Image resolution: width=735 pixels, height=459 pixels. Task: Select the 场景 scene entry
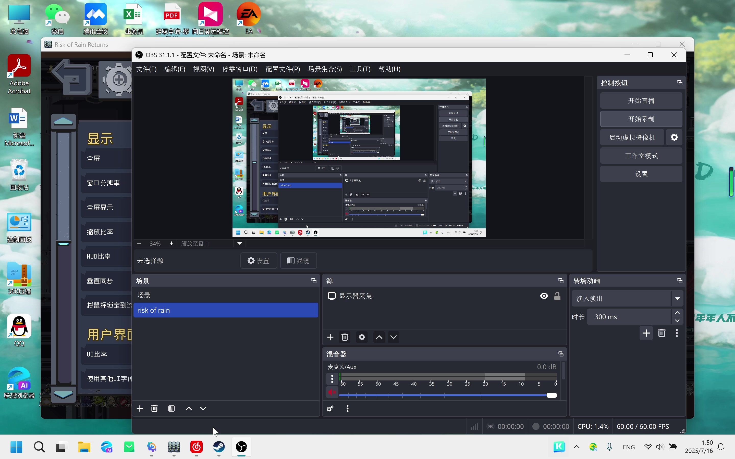click(226, 295)
